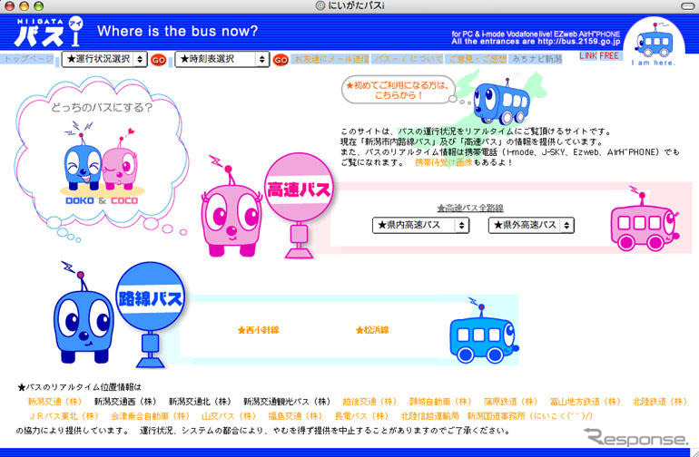This screenshot has height=457, width=699.
Task: Click the blue 路線バス bus stop sign
Action: pyautogui.click(x=150, y=315)
